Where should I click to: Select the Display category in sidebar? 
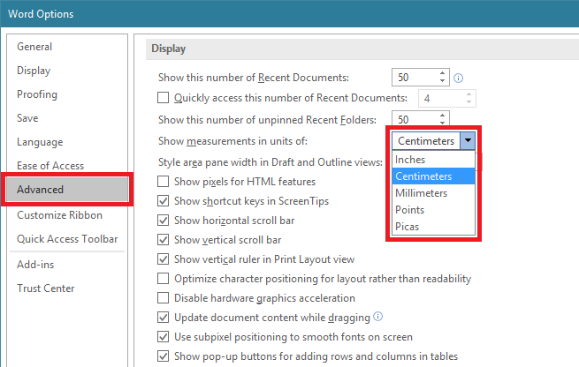[34, 71]
